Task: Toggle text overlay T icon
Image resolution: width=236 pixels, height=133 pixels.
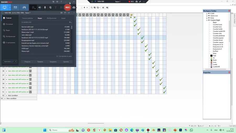Action: (x=56, y=7)
